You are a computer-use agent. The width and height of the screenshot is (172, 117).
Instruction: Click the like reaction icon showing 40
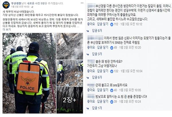112,90
